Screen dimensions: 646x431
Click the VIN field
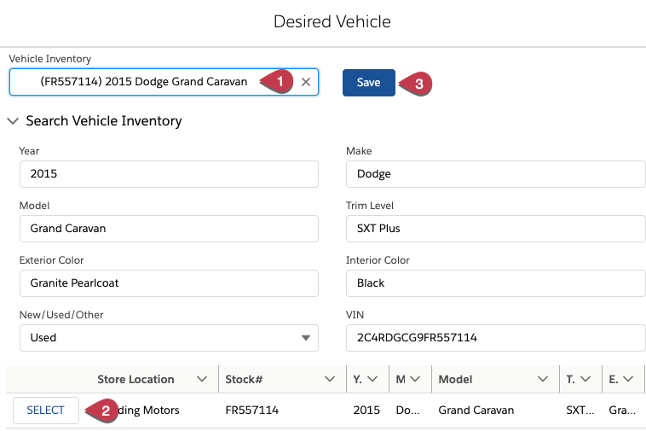[x=496, y=338]
